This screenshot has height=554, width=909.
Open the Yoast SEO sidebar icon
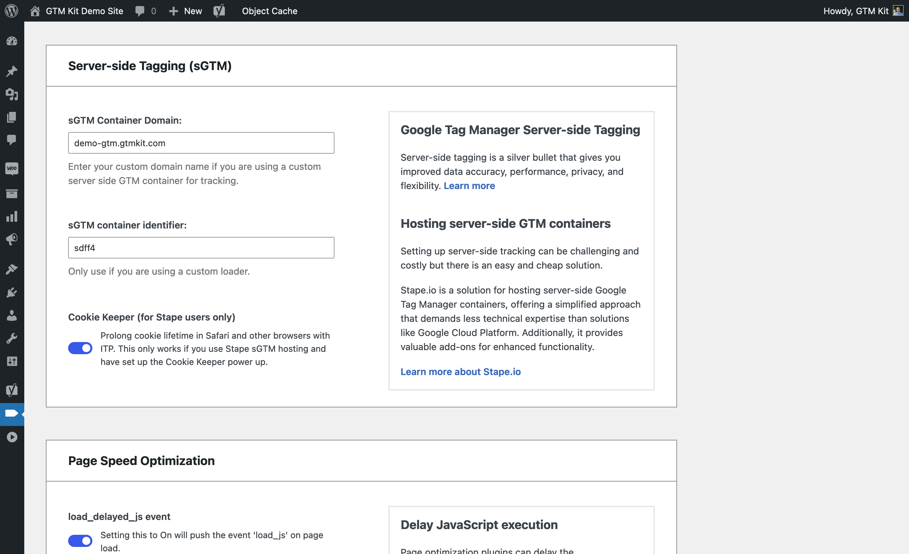pos(12,390)
